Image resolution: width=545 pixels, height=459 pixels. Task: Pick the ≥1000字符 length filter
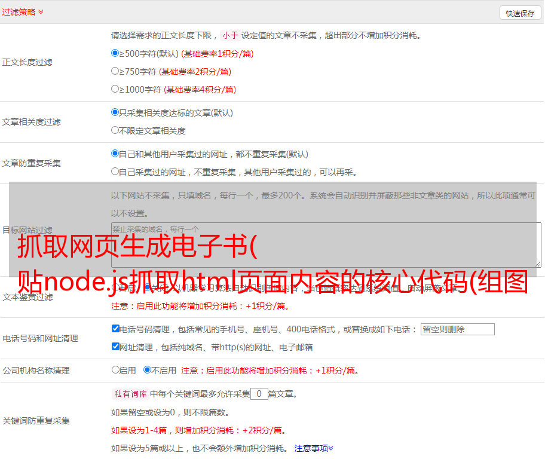(115, 89)
